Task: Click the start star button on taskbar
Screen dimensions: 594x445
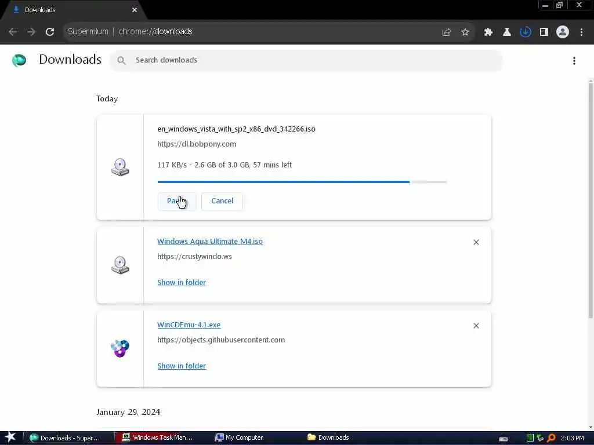Action: [10, 437]
